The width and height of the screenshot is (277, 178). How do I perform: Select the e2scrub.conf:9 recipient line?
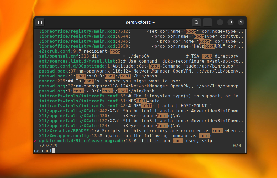tap(80, 51)
